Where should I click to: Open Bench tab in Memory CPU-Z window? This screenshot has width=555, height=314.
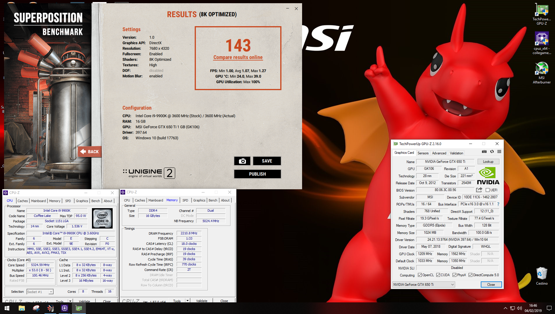pyautogui.click(x=213, y=200)
